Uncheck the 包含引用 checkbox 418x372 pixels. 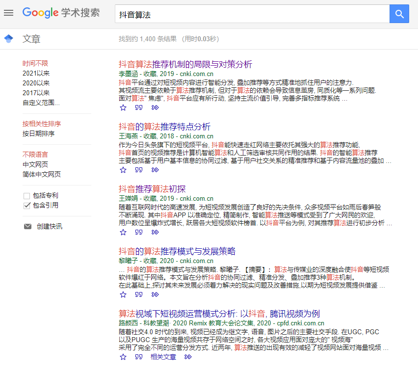click(x=26, y=206)
